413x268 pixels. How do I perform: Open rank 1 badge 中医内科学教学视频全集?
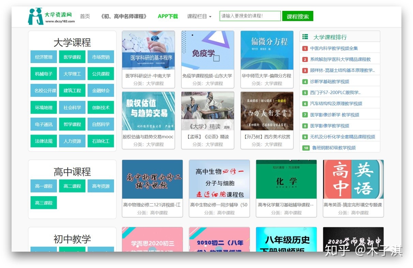click(x=305, y=48)
